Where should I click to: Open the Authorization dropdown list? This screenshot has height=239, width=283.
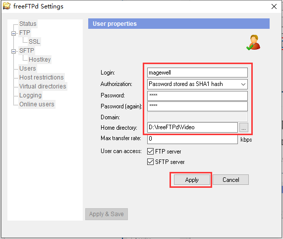pos(197,84)
